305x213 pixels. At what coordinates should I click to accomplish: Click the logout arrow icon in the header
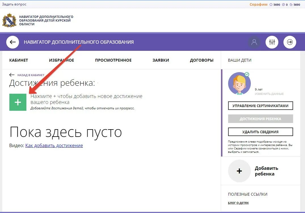point(290,42)
